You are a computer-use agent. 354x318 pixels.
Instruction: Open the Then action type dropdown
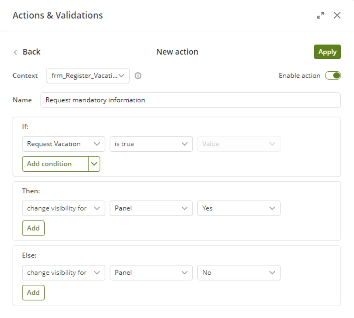click(64, 208)
